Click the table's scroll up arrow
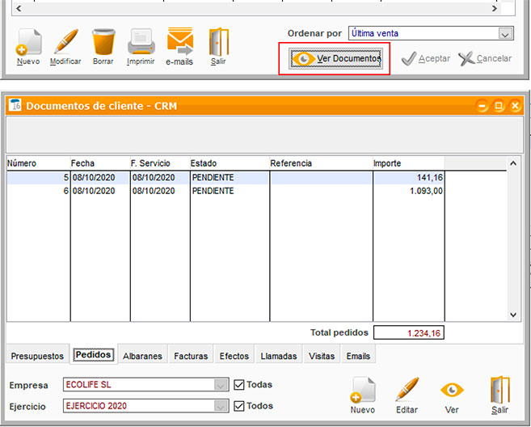This screenshot has width=531, height=427. pyautogui.click(x=513, y=163)
